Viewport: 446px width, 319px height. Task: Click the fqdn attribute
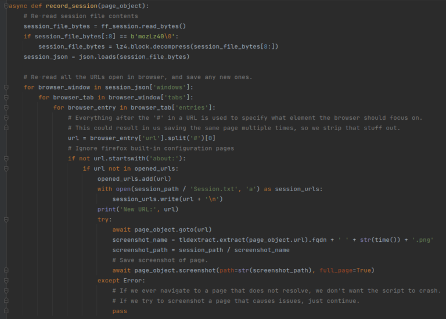[x=319, y=240]
